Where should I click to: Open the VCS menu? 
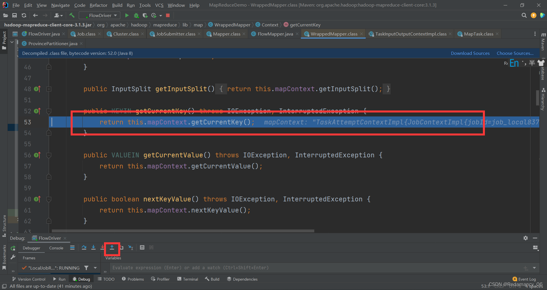pyautogui.click(x=159, y=5)
